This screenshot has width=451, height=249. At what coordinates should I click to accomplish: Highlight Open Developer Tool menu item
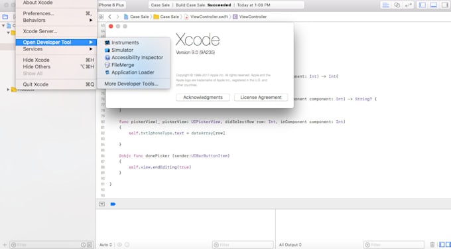tap(56, 42)
